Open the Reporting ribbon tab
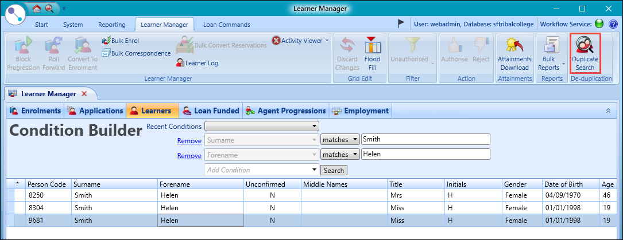 tap(111, 25)
